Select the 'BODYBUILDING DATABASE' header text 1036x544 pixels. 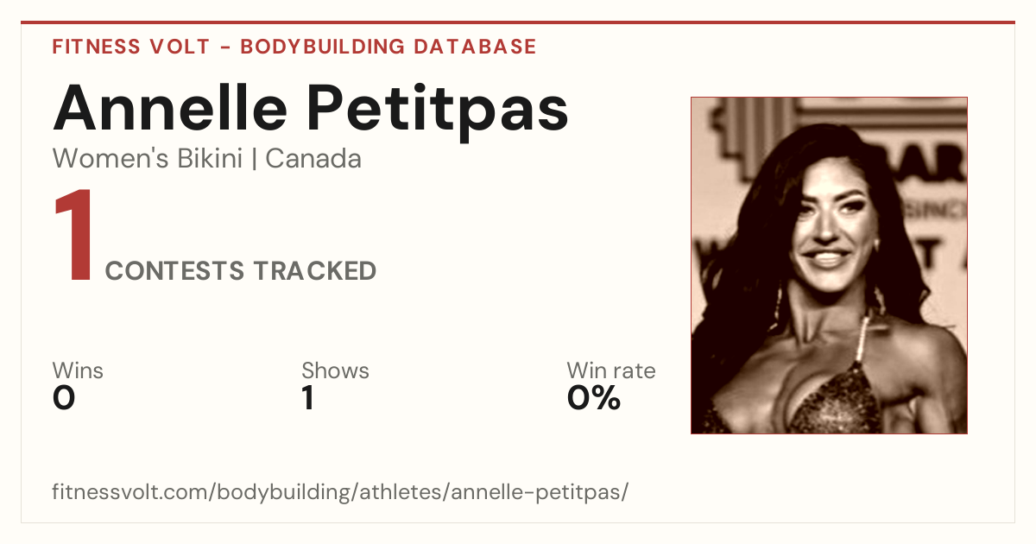(x=388, y=47)
